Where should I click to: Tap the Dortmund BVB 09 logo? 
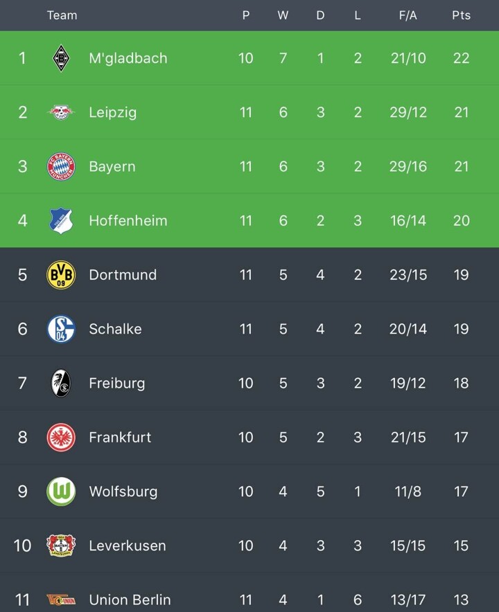pos(61,275)
